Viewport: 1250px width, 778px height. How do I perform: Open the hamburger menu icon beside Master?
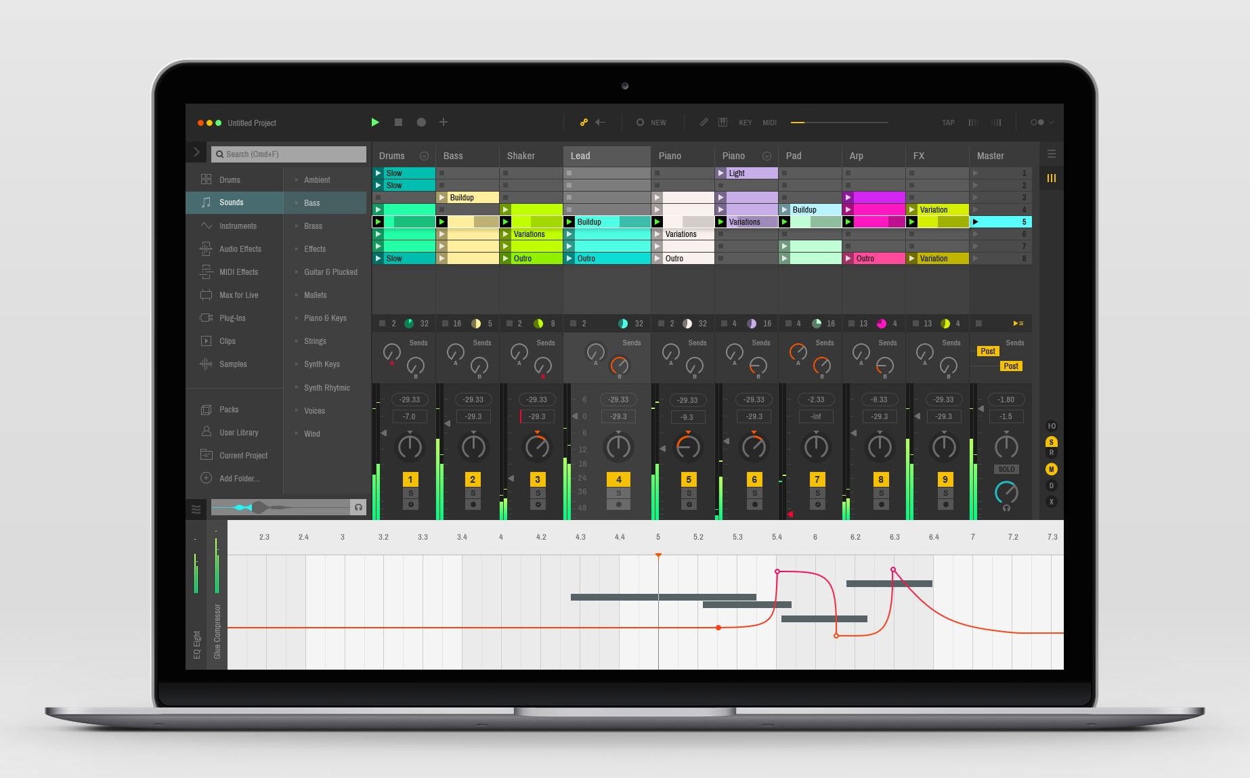[1051, 154]
